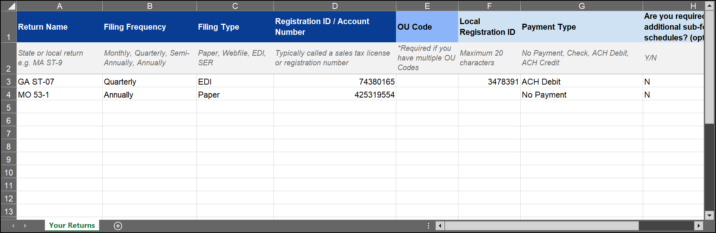Select column D header
The width and height of the screenshot is (716, 233).
335,6
